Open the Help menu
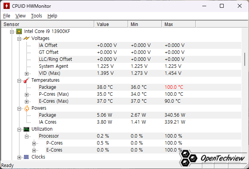This screenshot has width=249, height=169. (52, 16)
